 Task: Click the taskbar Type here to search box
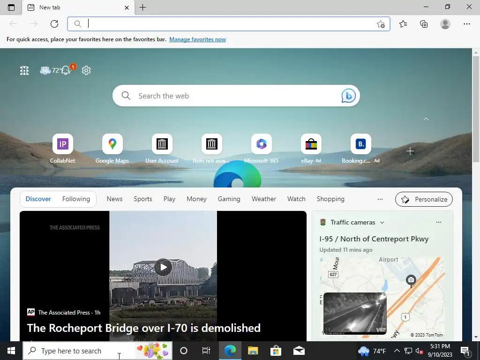click(97, 351)
